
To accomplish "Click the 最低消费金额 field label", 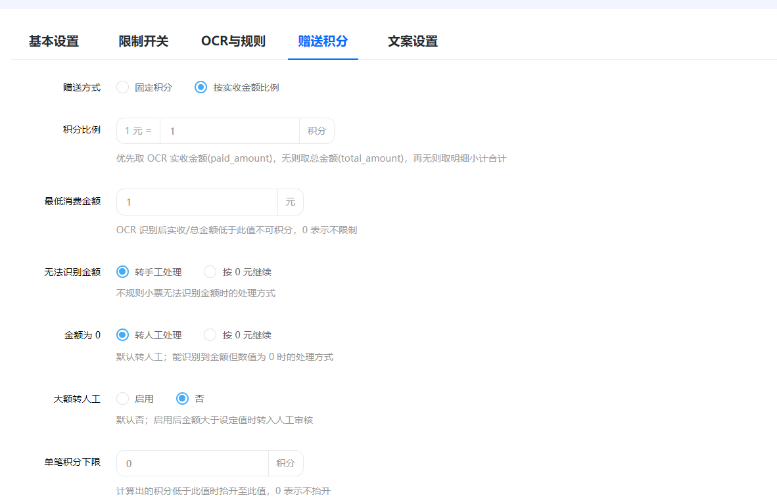I will (x=72, y=201).
